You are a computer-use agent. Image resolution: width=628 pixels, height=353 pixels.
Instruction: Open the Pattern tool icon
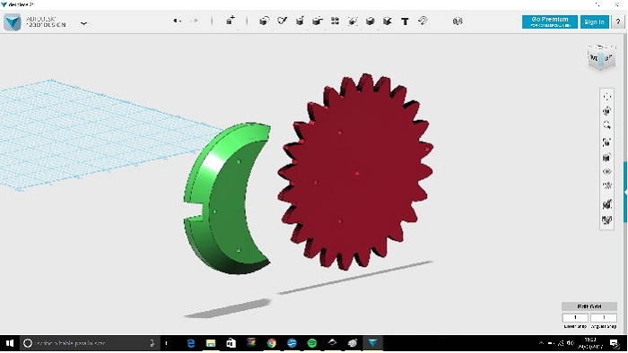336,21
